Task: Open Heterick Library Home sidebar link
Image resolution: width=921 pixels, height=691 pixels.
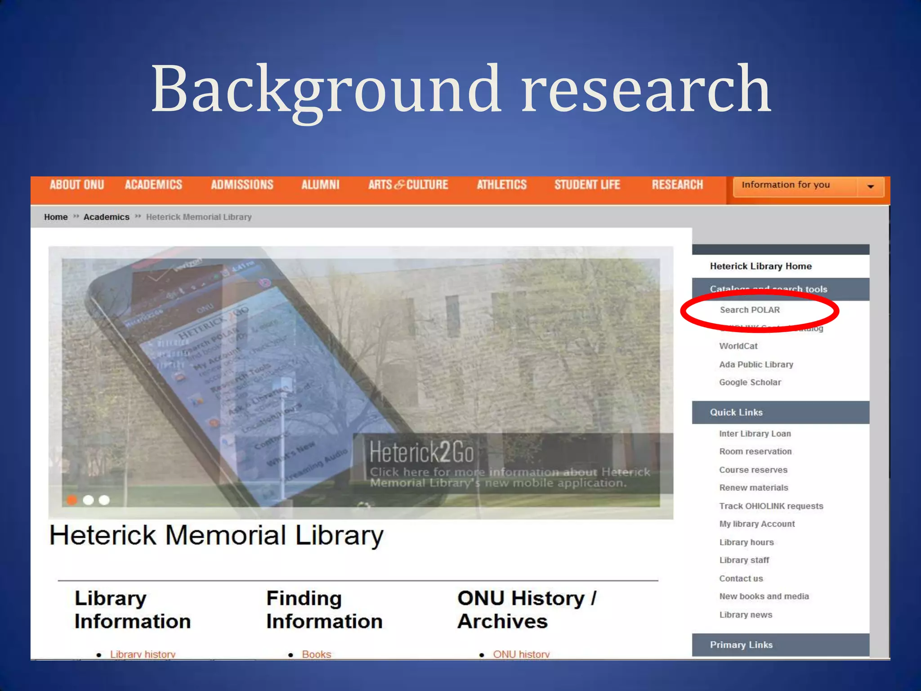Action: click(761, 266)
